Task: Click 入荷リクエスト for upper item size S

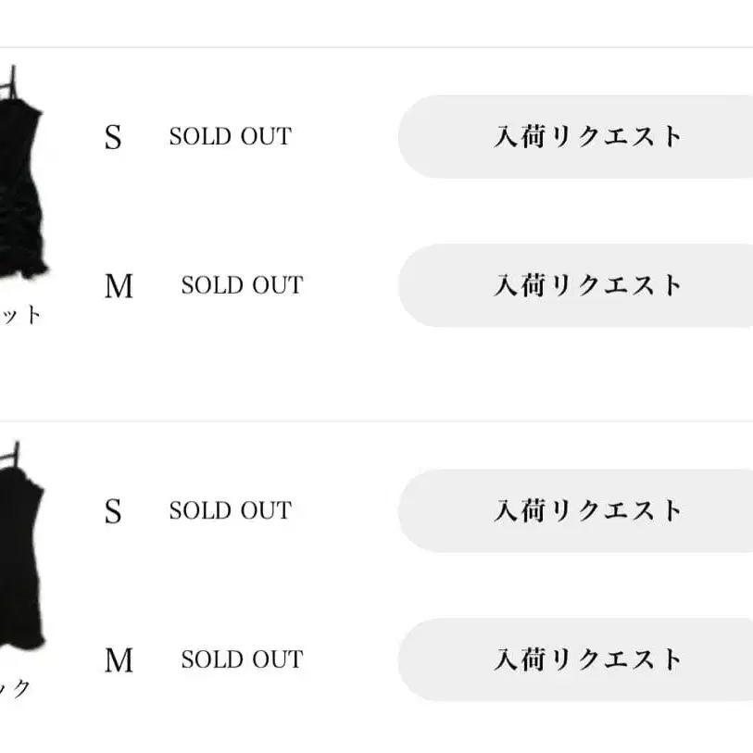Action: coord(586,137)
